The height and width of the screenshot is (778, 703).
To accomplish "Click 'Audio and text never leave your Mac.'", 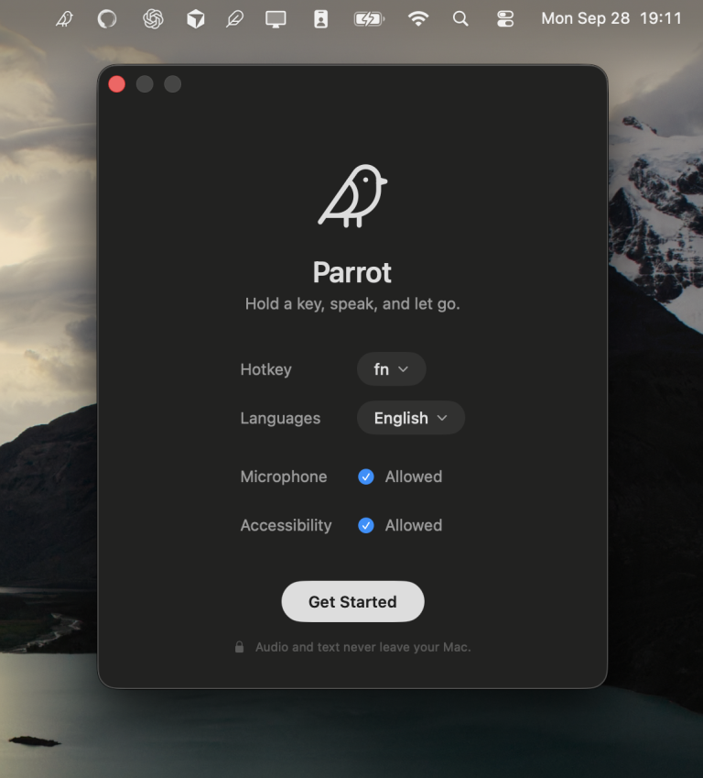I will tap(362, 647).
